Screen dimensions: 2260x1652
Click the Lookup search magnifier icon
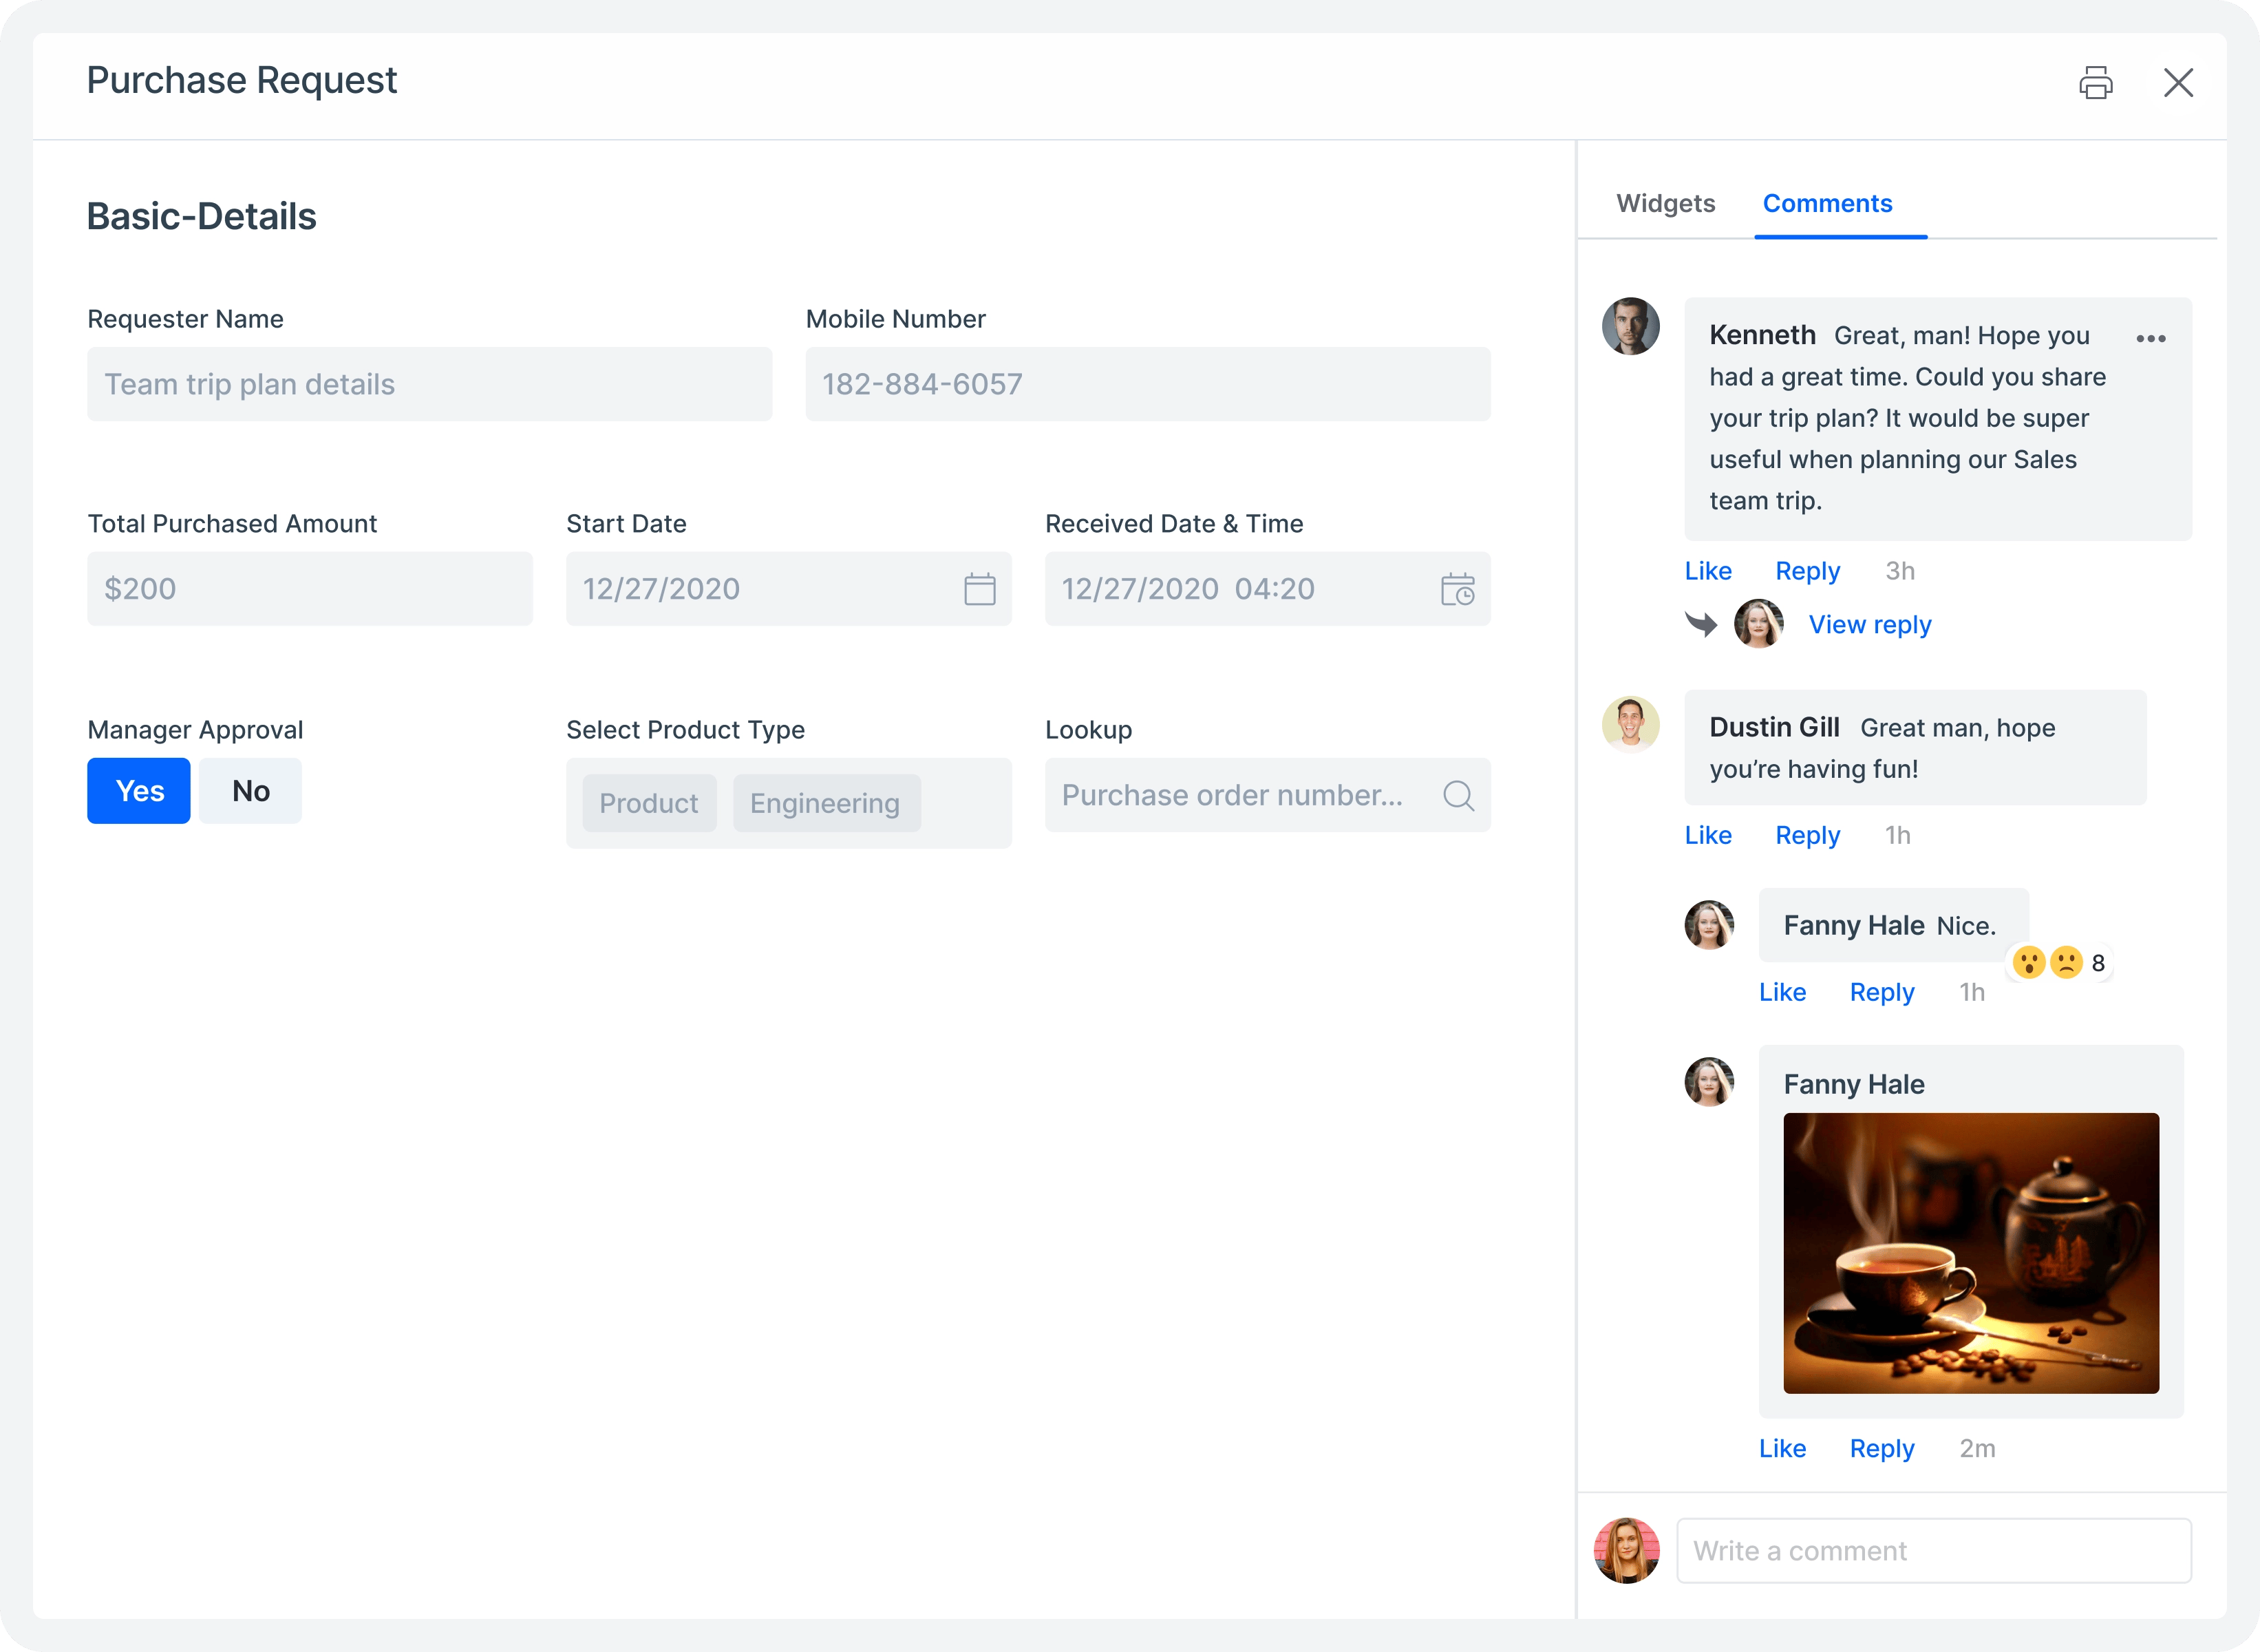pos(1458,795)
